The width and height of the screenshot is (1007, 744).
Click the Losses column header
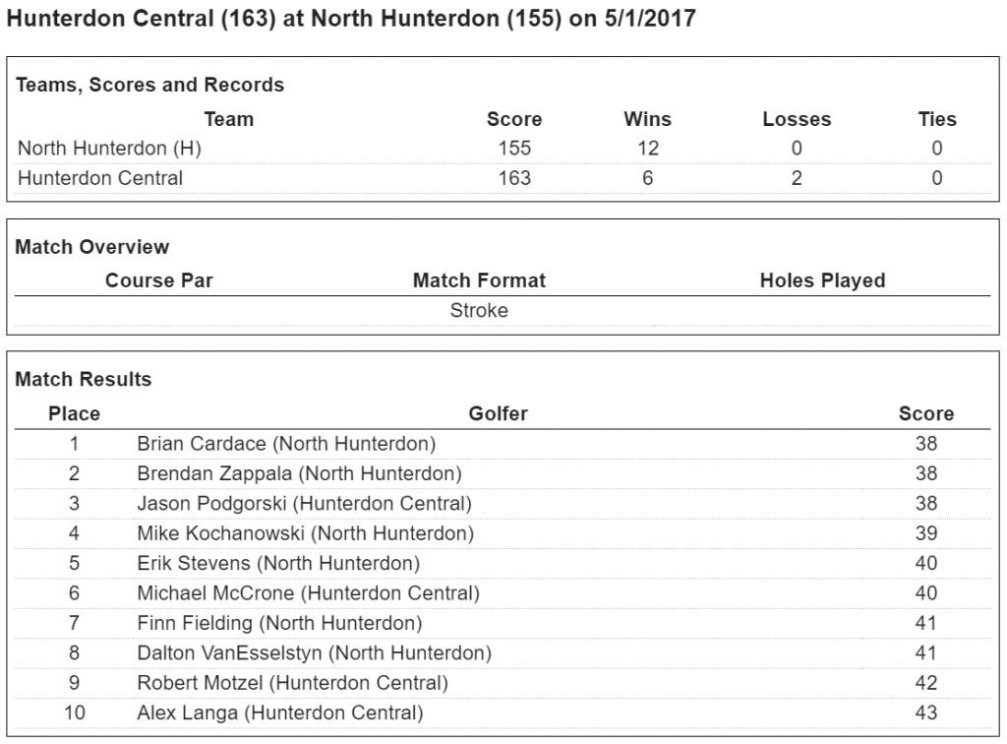coord(797,119)
